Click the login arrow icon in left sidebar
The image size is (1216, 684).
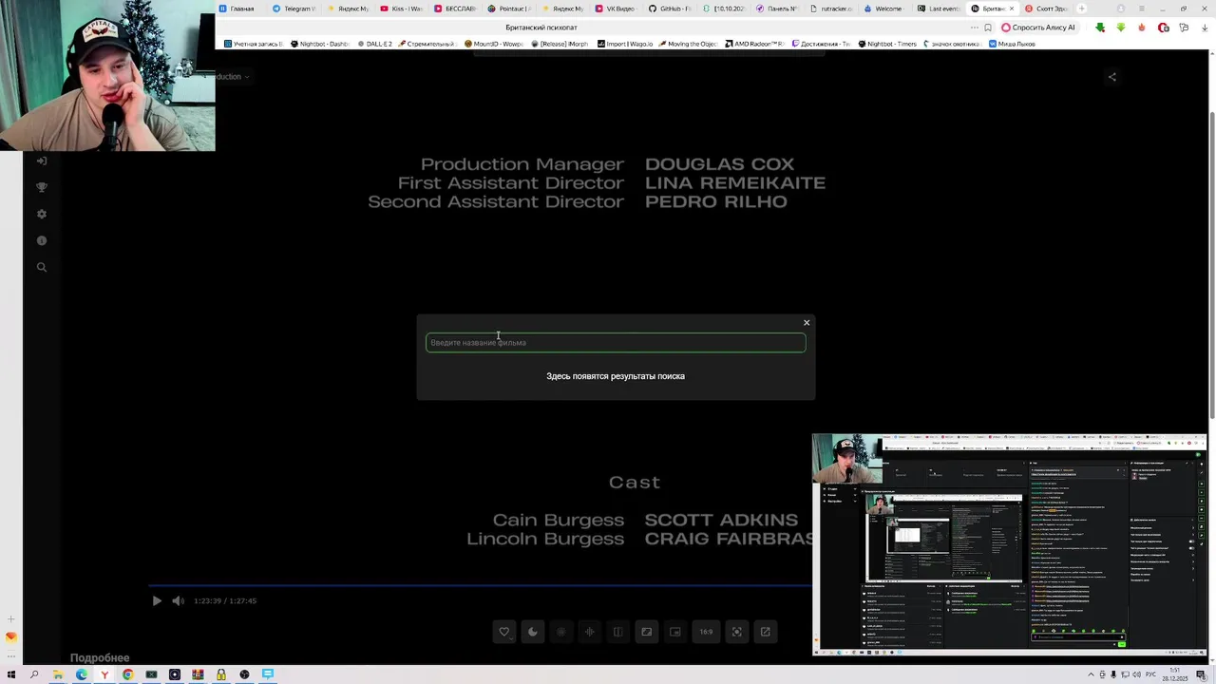pos(42,161)
